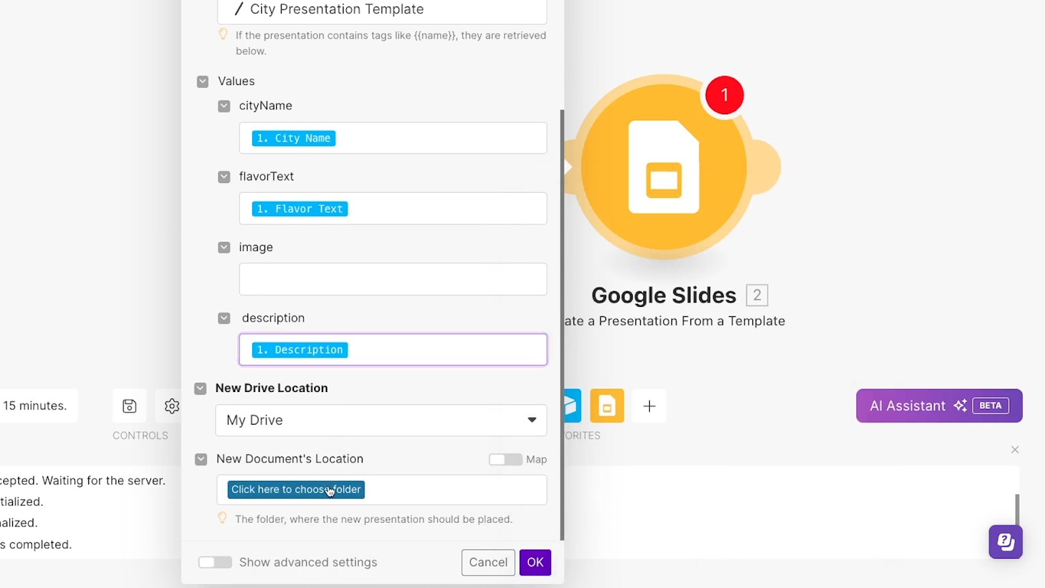Viewport: 1045px width, 588px height.
Task: Select the Flavor Text mapped tag
Action: (300, 209)
